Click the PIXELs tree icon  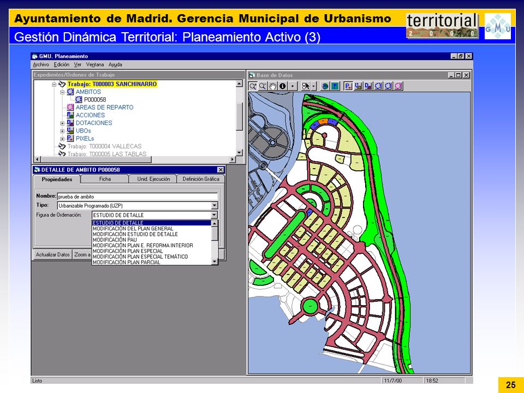click(70, 138)
